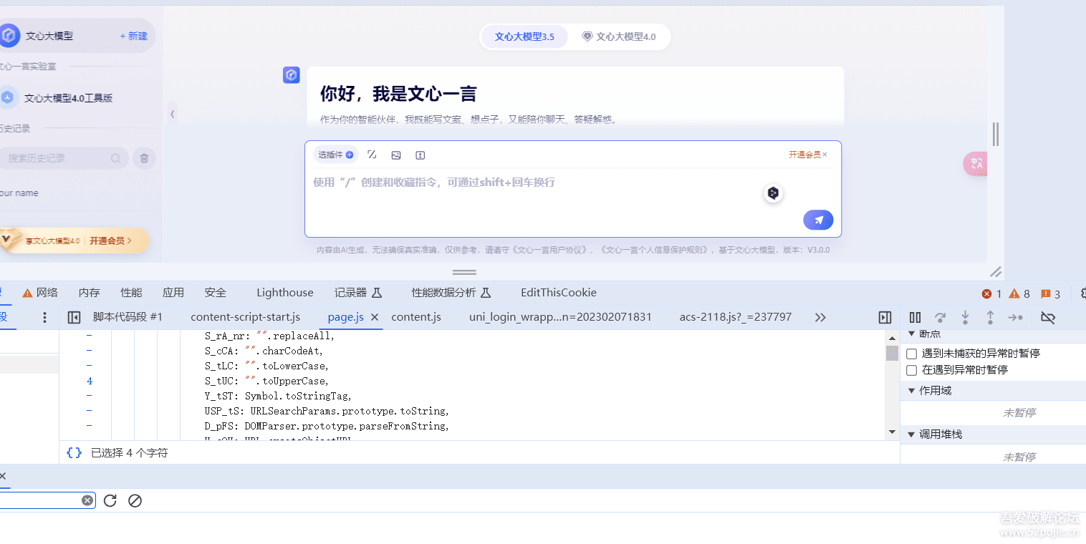Click the page resize grip at corner

coord(996,271)
